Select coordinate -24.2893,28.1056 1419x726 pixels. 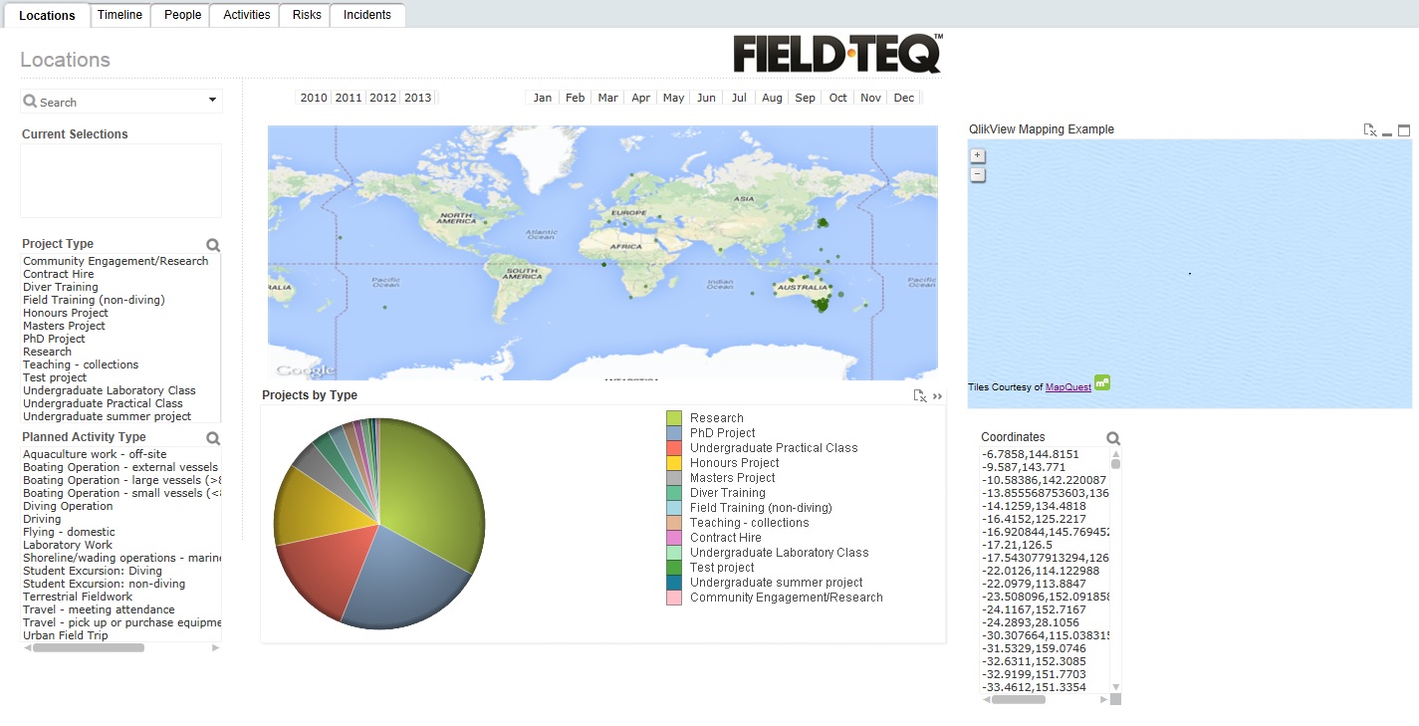pyautogui.click(x=1030, y=622)
